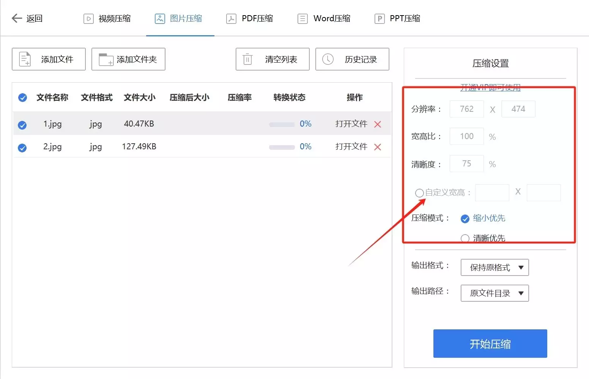
Task: Click the 清晰度 field showing 75
Action: coord(467,164)
